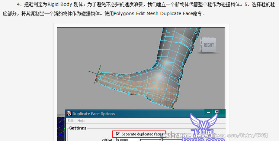Click the blue Z axis indicator
279x141 pixels.
tap(61, 135)
